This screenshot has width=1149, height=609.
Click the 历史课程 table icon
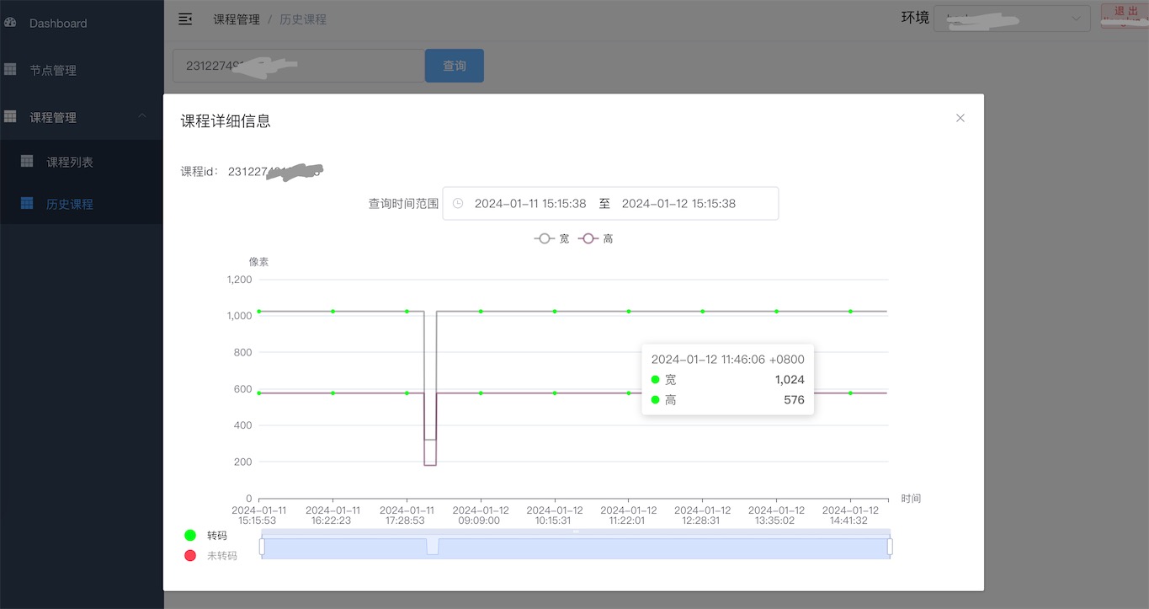[27, 203]
